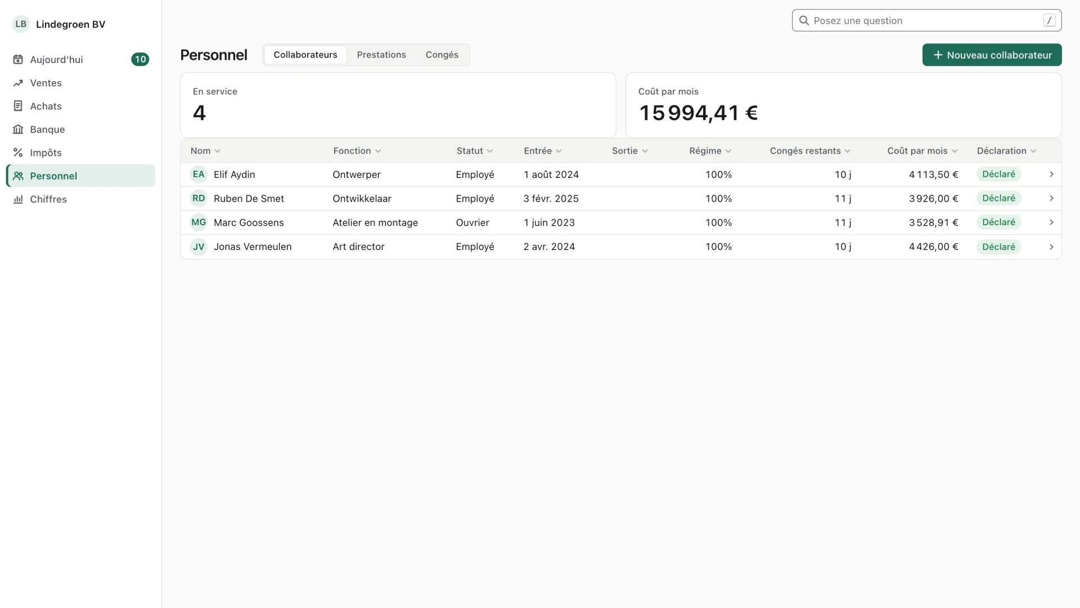Image resolution: width=1080 pixels, height=608 pixels.
Task: Click the LB company avatar
Action: click(x=21, y=24)
